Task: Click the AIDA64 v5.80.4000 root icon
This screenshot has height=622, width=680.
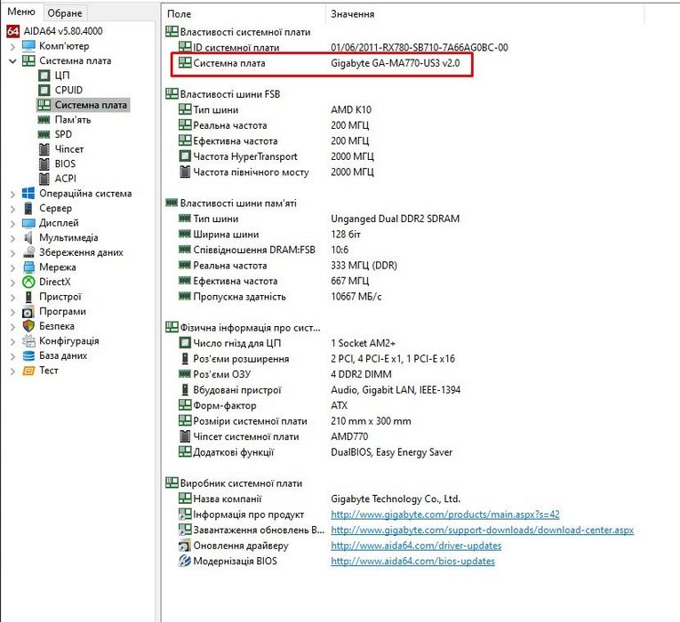Action: (x=13, y=31)
